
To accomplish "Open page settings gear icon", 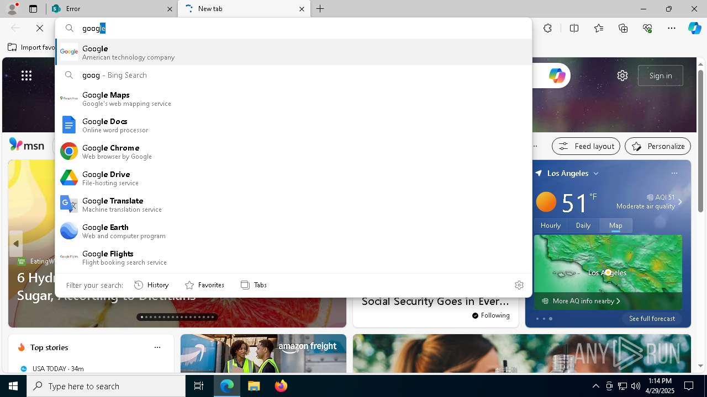I will tap(622, 76).
